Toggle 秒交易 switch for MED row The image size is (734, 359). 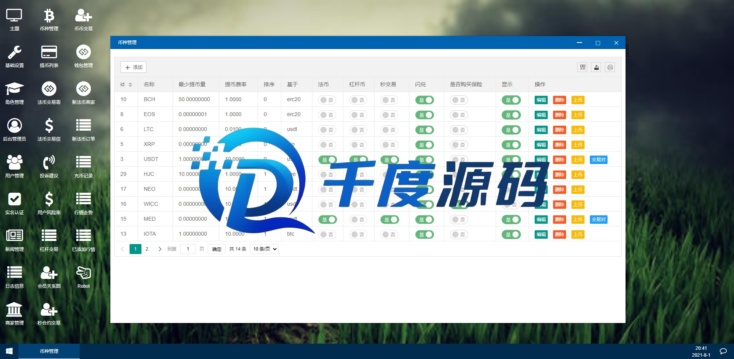(389, 220)
